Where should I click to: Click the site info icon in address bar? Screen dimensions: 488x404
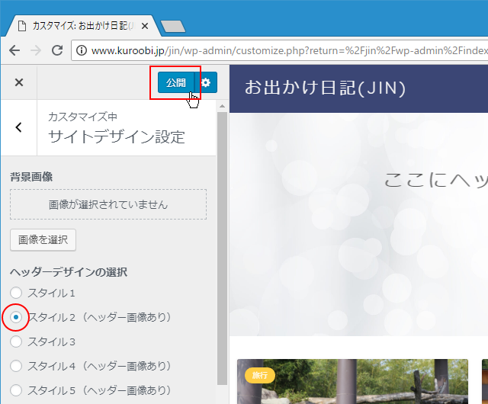pos(82,51)
